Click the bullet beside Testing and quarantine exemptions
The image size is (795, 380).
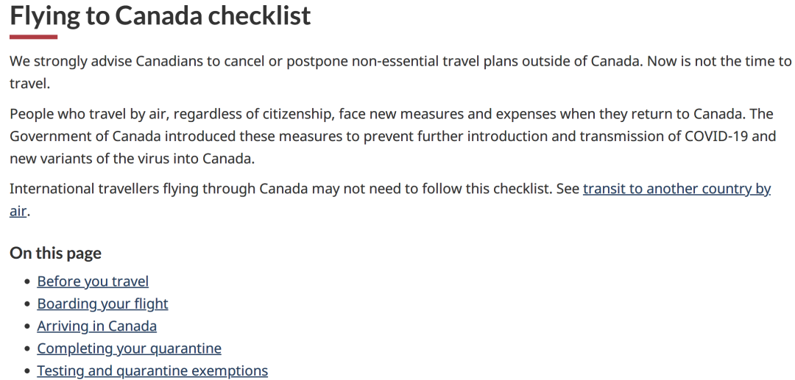tap(27, 371)
